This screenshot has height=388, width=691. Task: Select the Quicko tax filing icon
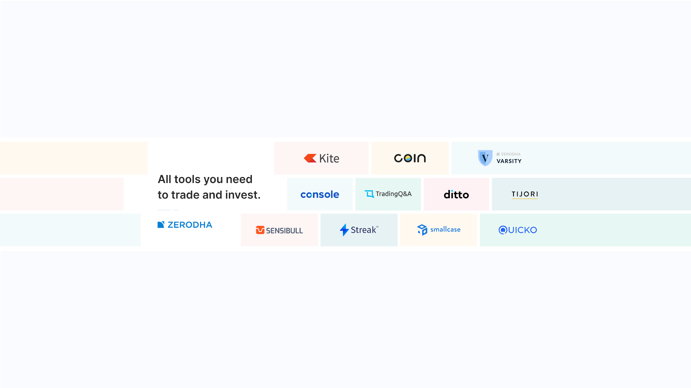(517, 230)
